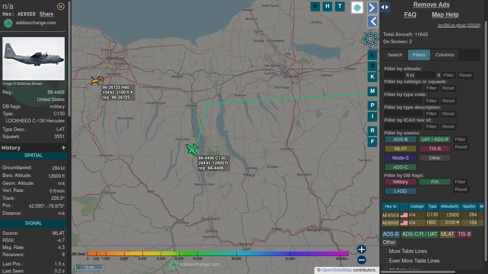Screen dimensions: 488x274
Task: Click C-130 aircraft photo thumbnail
Action: pos(34,59)
